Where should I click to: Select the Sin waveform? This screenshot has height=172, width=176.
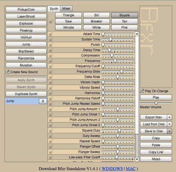pos(97,15)
